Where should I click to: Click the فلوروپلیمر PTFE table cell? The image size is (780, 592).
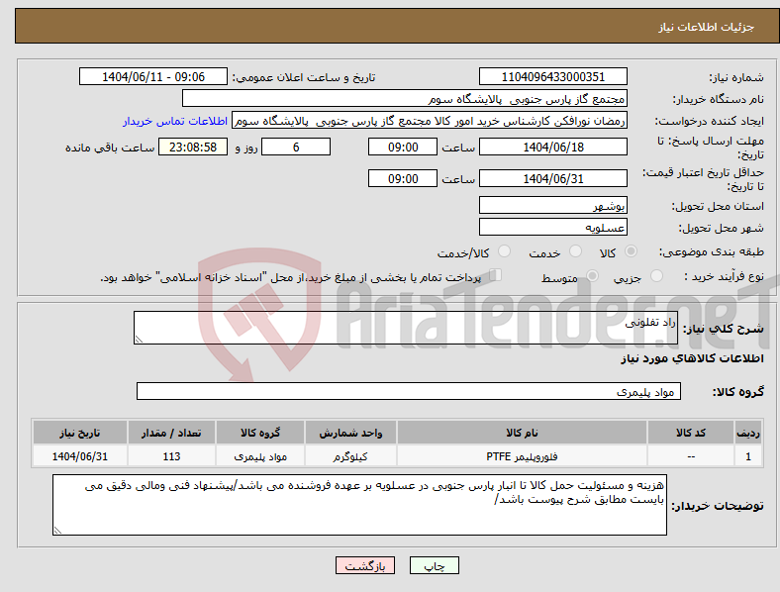click(x=522, y=456)
